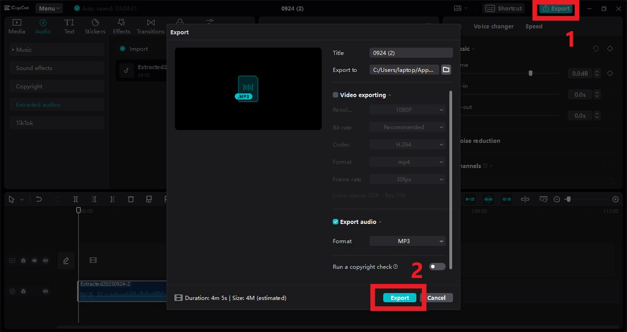The height and width of the screenshot is (332, 627).
Task: Open the selection tool dropdown arrow
Action: tap(22, 200)
